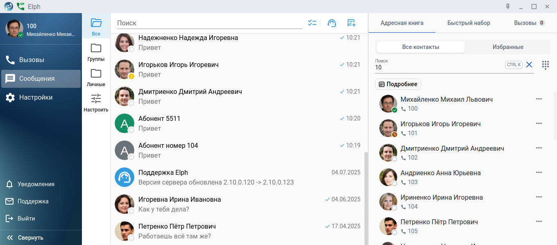Image resolution: width=557 pixels, height=245 pixels.
Task: Select contact Ириненко Ирина Игоревна
Action: (x=462, y=202)
